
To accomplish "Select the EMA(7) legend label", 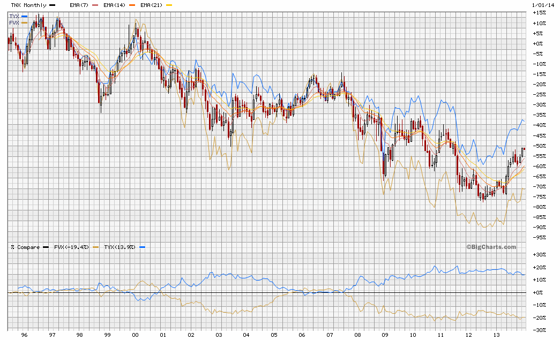I will pyautogui.click(x=79, y=5).
